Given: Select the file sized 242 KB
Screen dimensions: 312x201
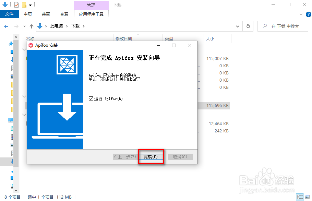Looking at the screenshot, I should click(221, 131).
